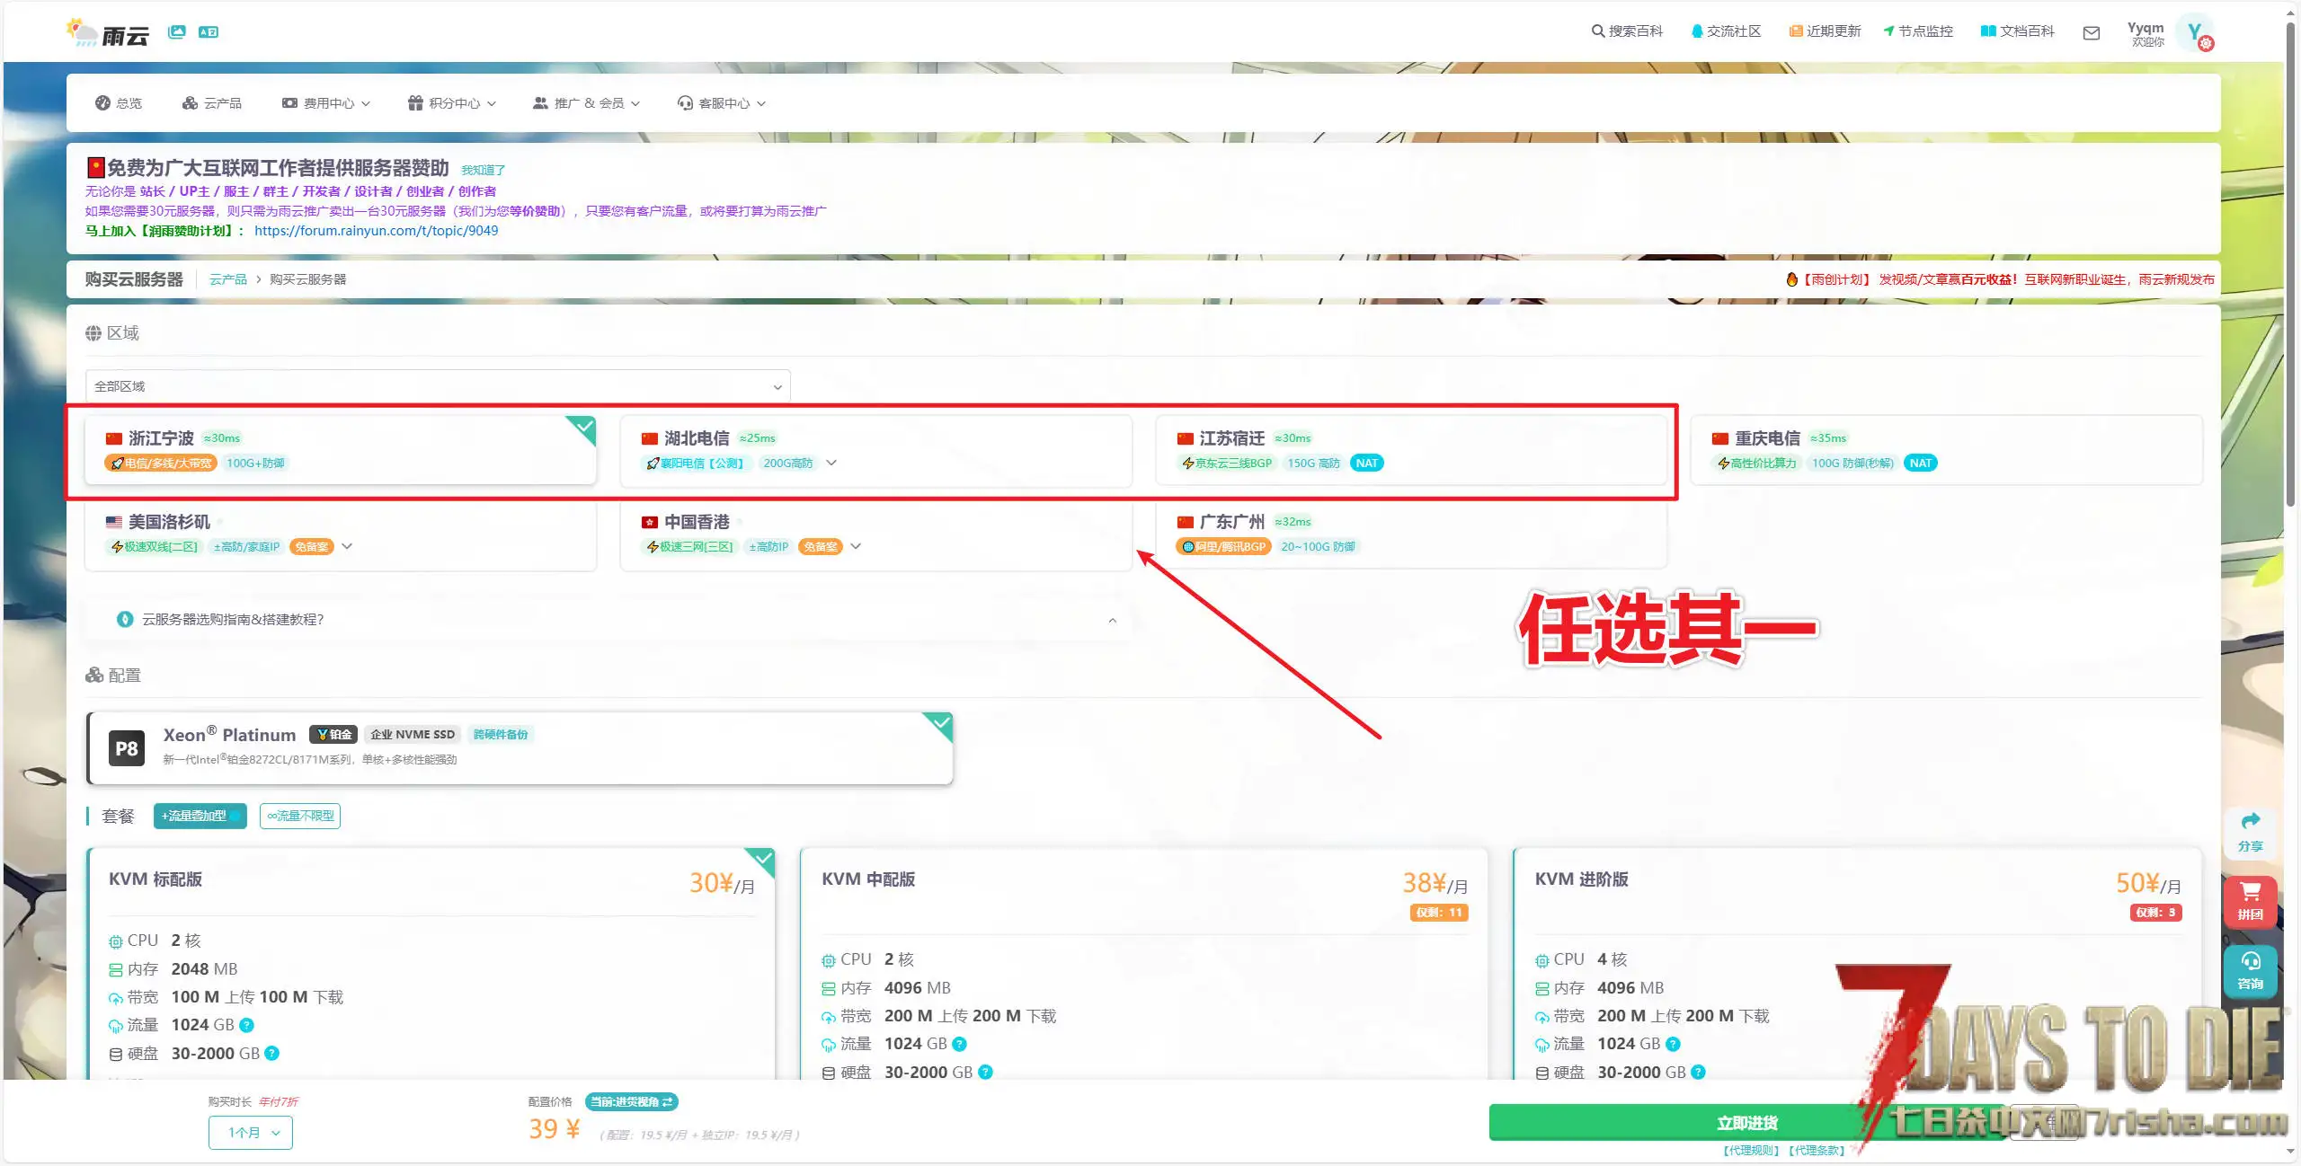
Task: Open 搜索百科 search
Action: click(x=1627, y=31)
